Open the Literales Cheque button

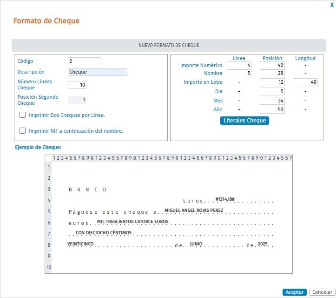[x=244, y=121]
